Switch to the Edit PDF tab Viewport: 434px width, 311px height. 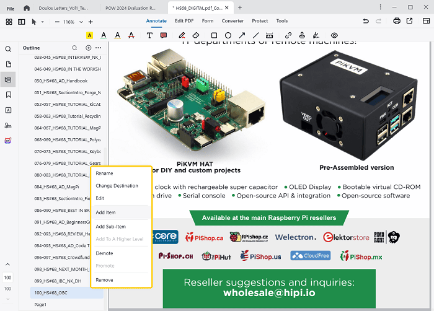click(184, 21)
